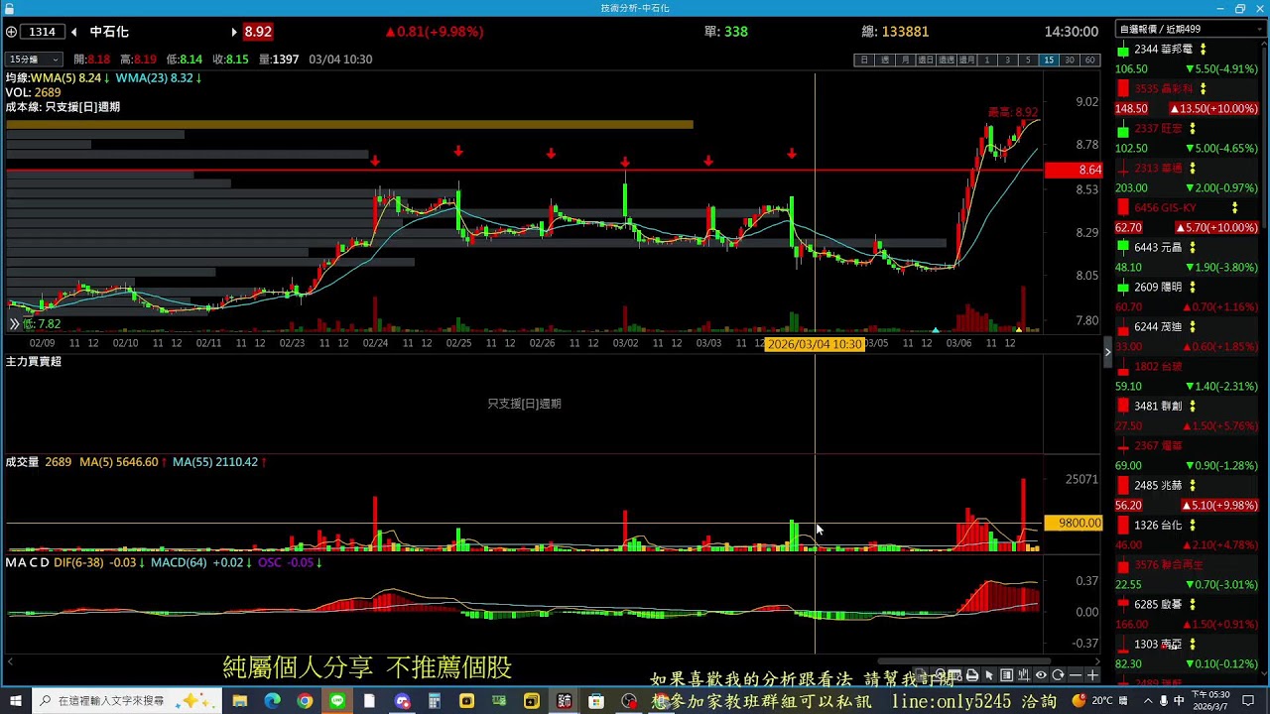The width and height of the screenshot is (1270, 714).
Task: Select 15 minute period button
Action: point(1049,60)
